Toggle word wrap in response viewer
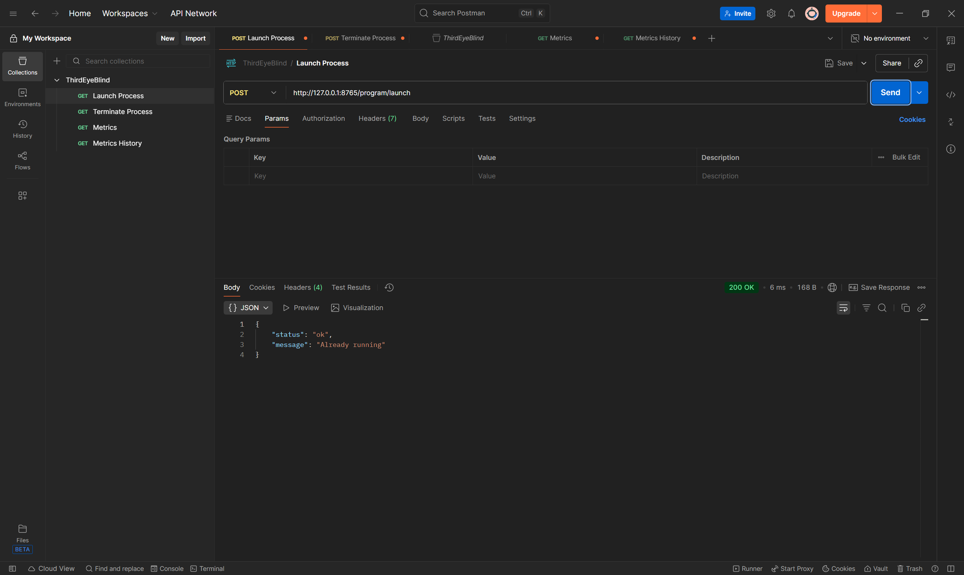 [843, 308]
